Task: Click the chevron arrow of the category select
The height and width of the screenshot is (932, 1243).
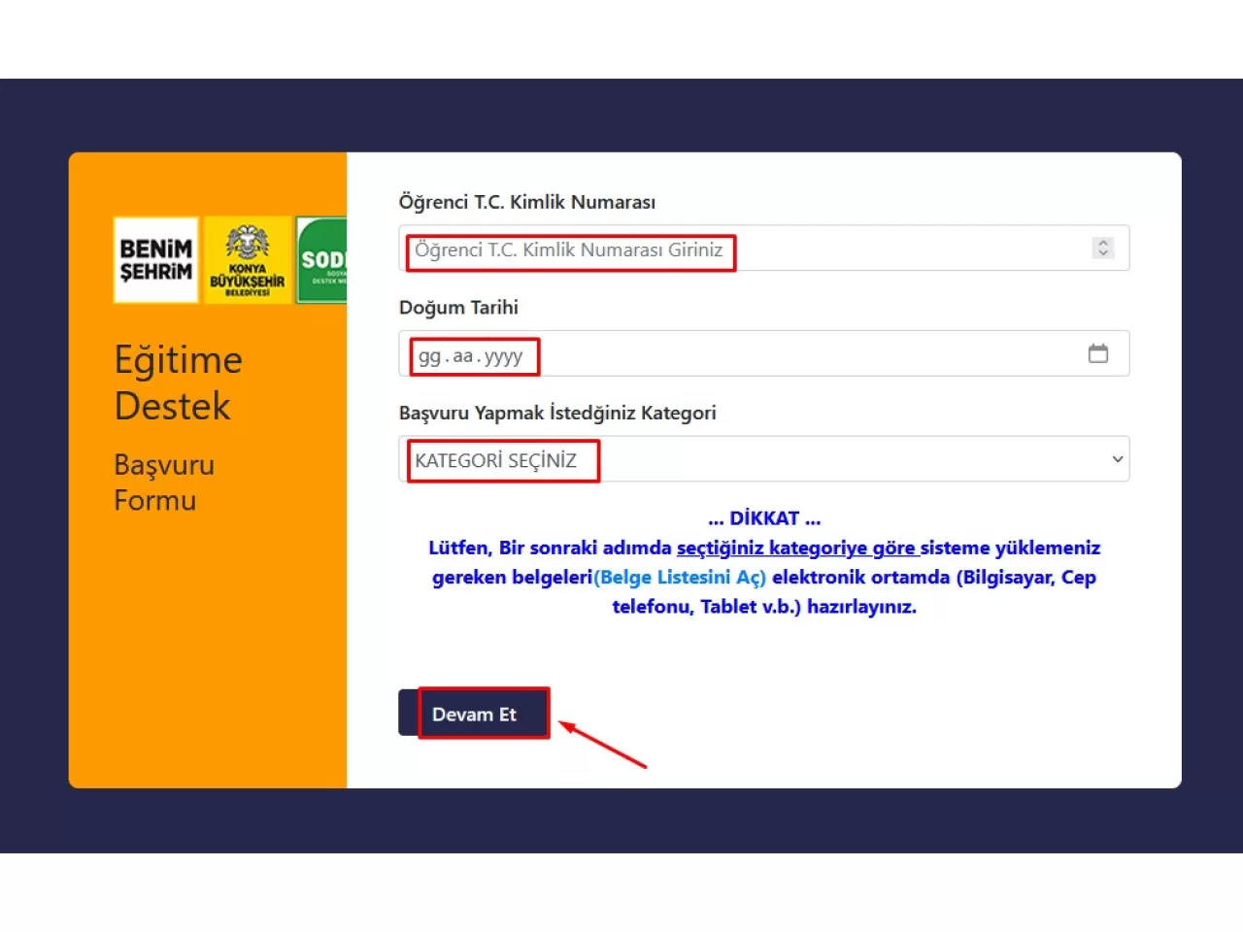Action: coord(1118,459)
